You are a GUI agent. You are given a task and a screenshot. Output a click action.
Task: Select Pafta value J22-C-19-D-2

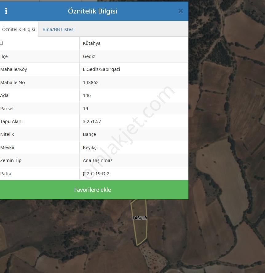[96, 174]
